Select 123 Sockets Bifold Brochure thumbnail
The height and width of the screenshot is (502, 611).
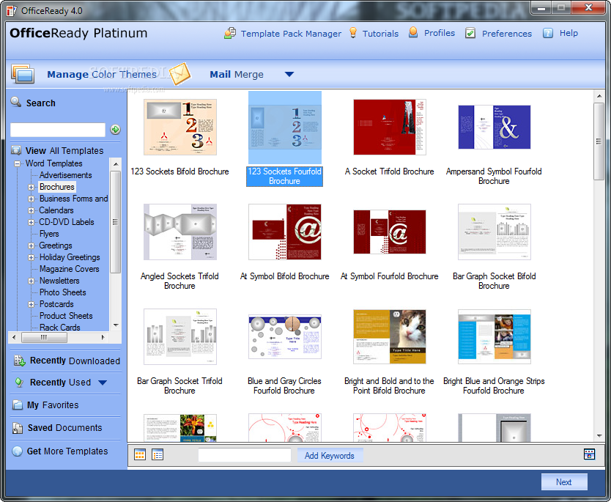point(180,127)
